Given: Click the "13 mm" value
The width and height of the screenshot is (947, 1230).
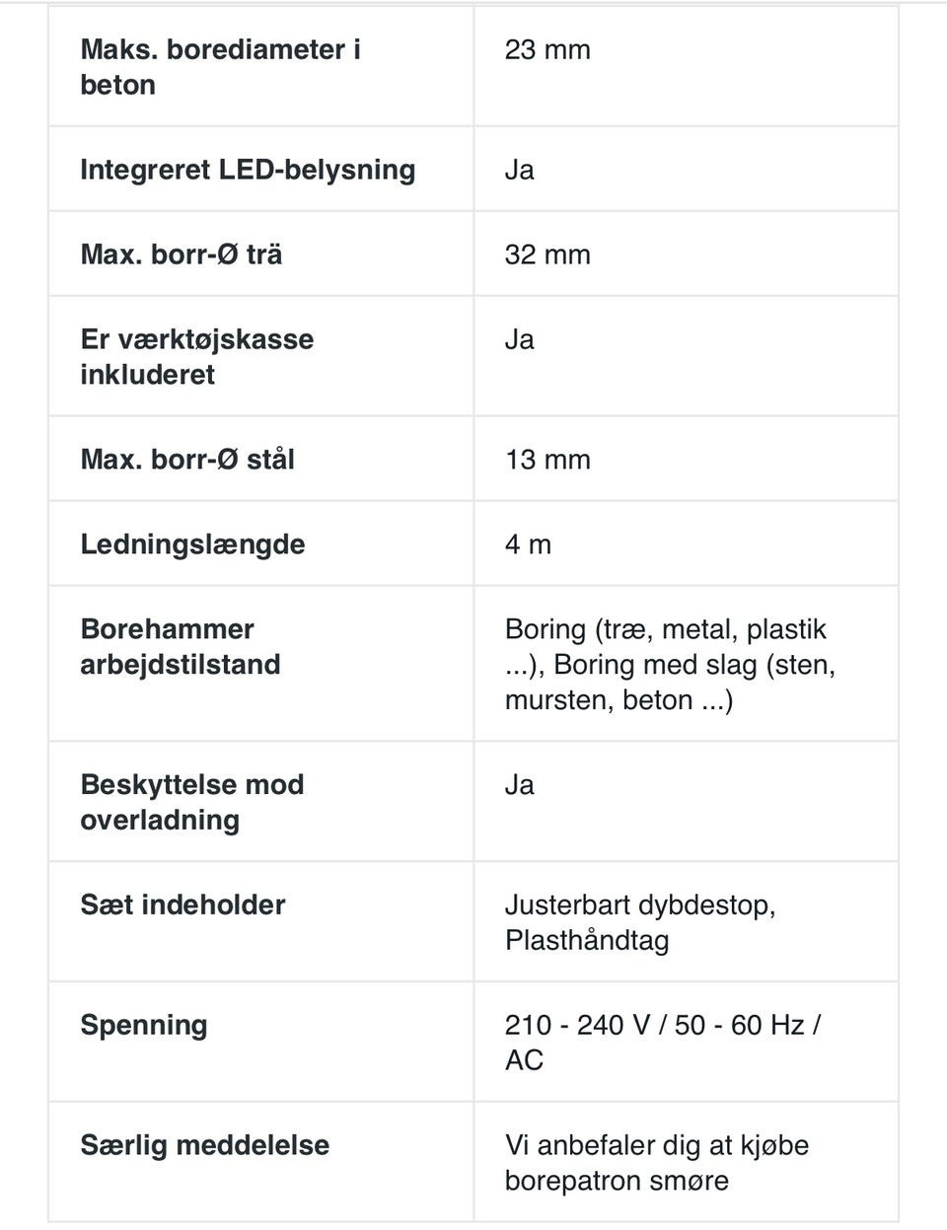Looking at the screenshot, I should (547, 460).
